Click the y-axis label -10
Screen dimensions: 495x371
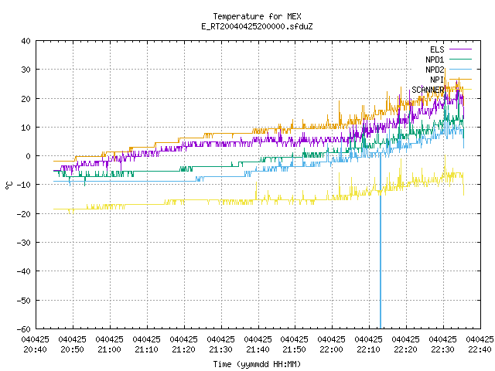[x=24, y=185]
